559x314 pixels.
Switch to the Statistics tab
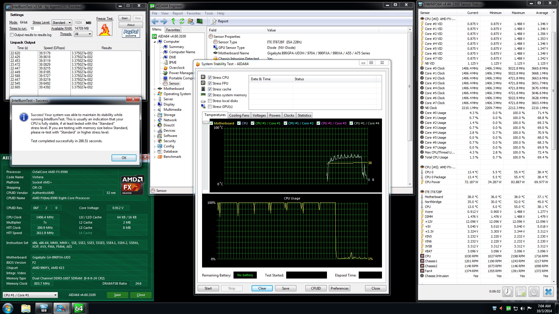[304, 115]
